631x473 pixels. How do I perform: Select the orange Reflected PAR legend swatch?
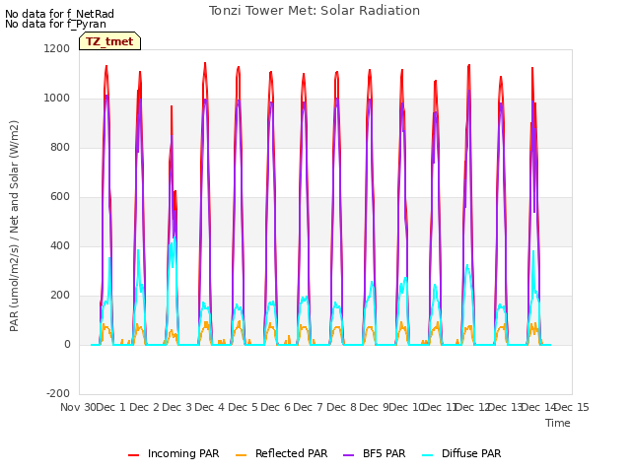pos(241,455)
